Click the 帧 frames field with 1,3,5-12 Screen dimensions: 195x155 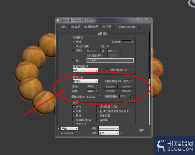pyautogui.click(x=110, y=60)
